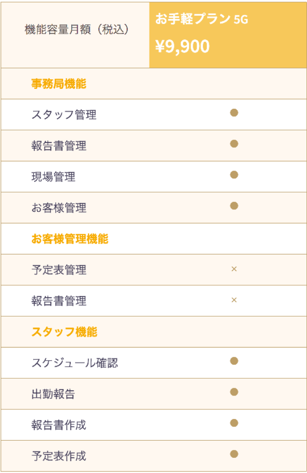Screen dimensions: 307x473
Task: Select the スタッフ管理 row label
Action: pyautogui.click(x=64, y=115)
